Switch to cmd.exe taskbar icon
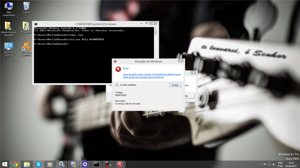Image resolution: width=300 pixels, height=168 pixels. (x=96, y=164)
